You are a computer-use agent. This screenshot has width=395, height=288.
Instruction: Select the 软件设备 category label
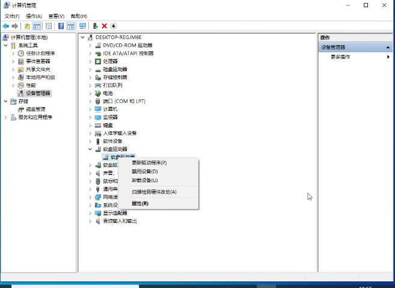pos(112,141)
